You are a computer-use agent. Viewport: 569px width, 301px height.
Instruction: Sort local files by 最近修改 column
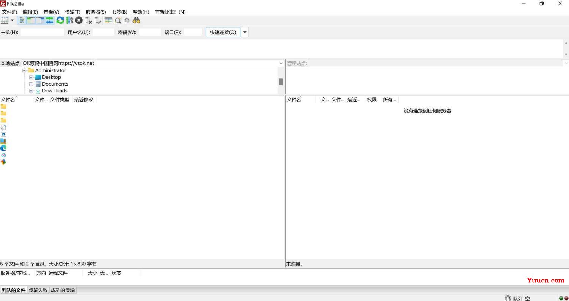[84, 100]
